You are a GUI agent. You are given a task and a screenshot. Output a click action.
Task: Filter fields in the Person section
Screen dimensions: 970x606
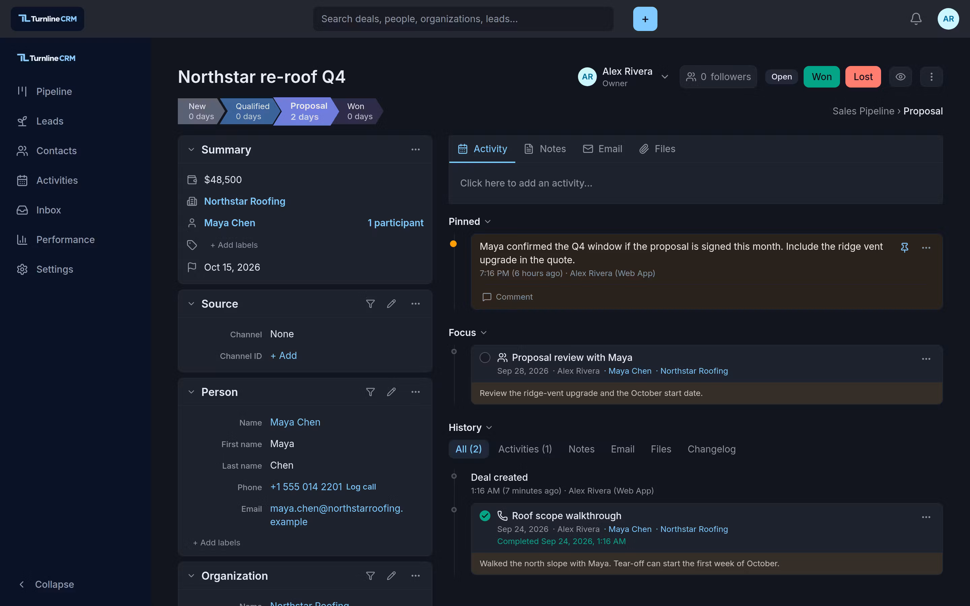pyautogui.click(x=370, y=392)
